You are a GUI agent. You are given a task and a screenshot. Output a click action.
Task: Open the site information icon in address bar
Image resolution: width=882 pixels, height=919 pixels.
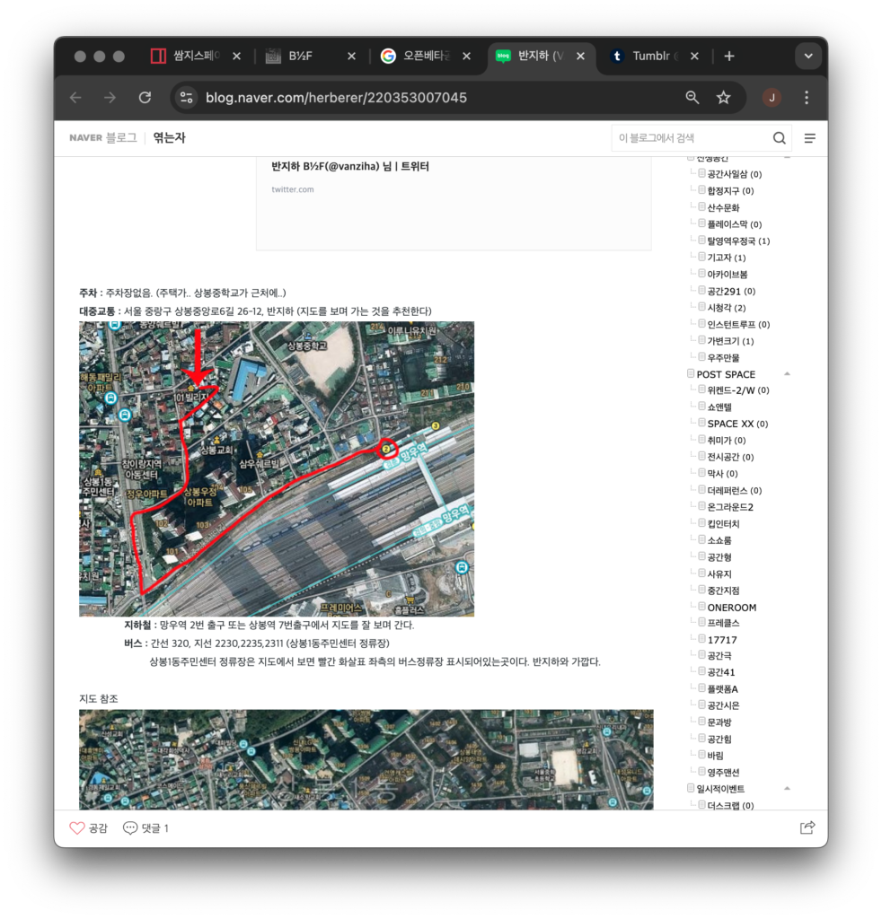point(186,98)
